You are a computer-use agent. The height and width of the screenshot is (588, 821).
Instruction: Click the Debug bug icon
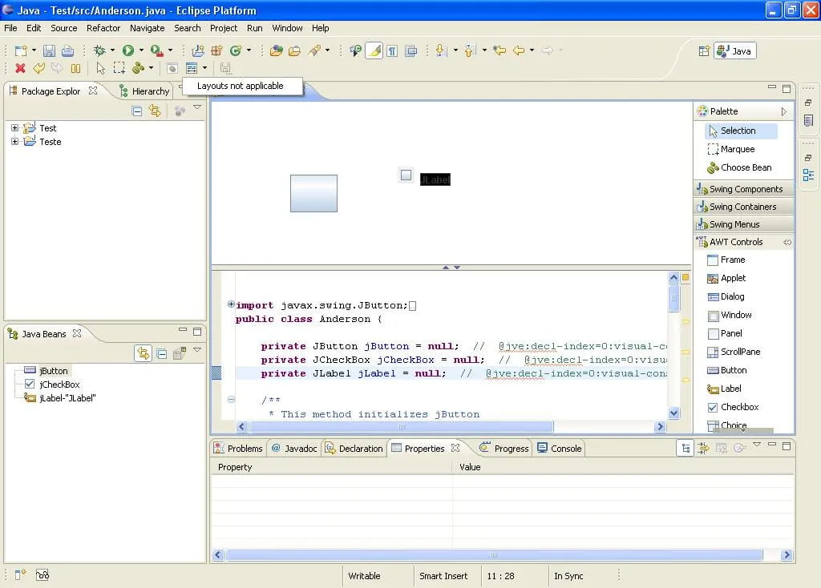pos(100,50)
